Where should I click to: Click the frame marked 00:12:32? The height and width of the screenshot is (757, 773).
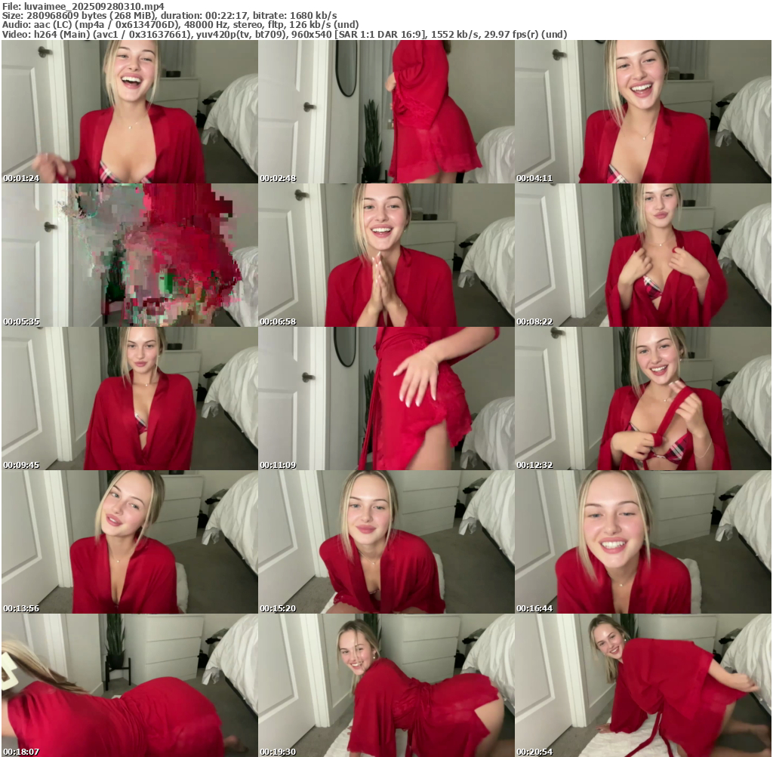[x=642, y=399]
